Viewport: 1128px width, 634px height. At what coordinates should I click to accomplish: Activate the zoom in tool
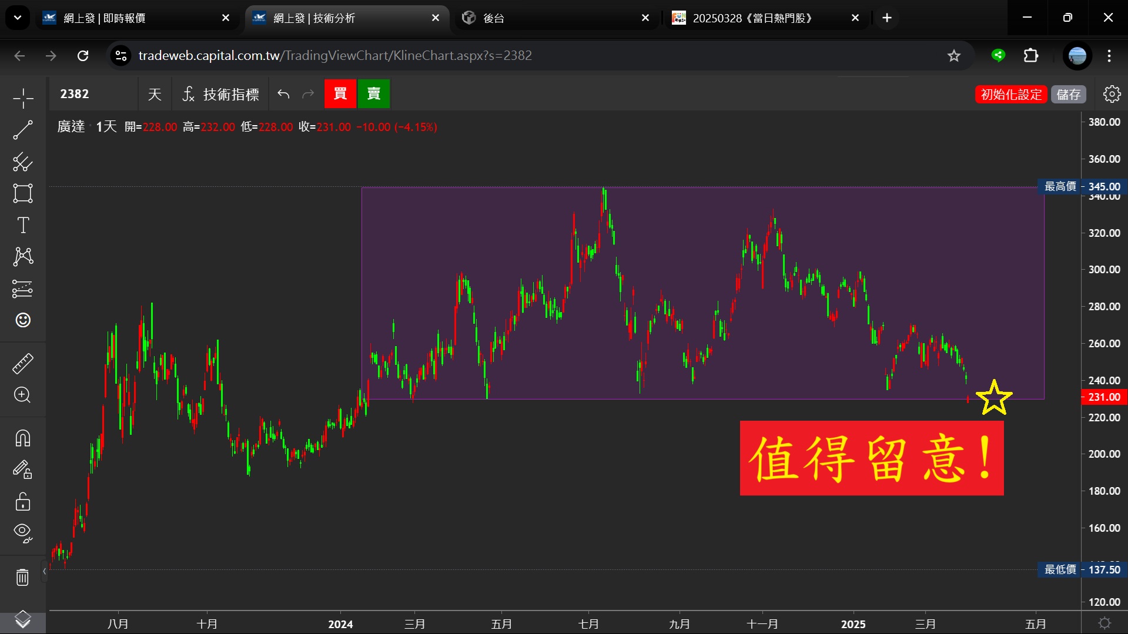pyautogui.click(x=23, y=395)
